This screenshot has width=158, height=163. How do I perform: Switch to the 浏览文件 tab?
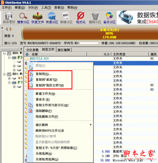click(x=48, y=49)
